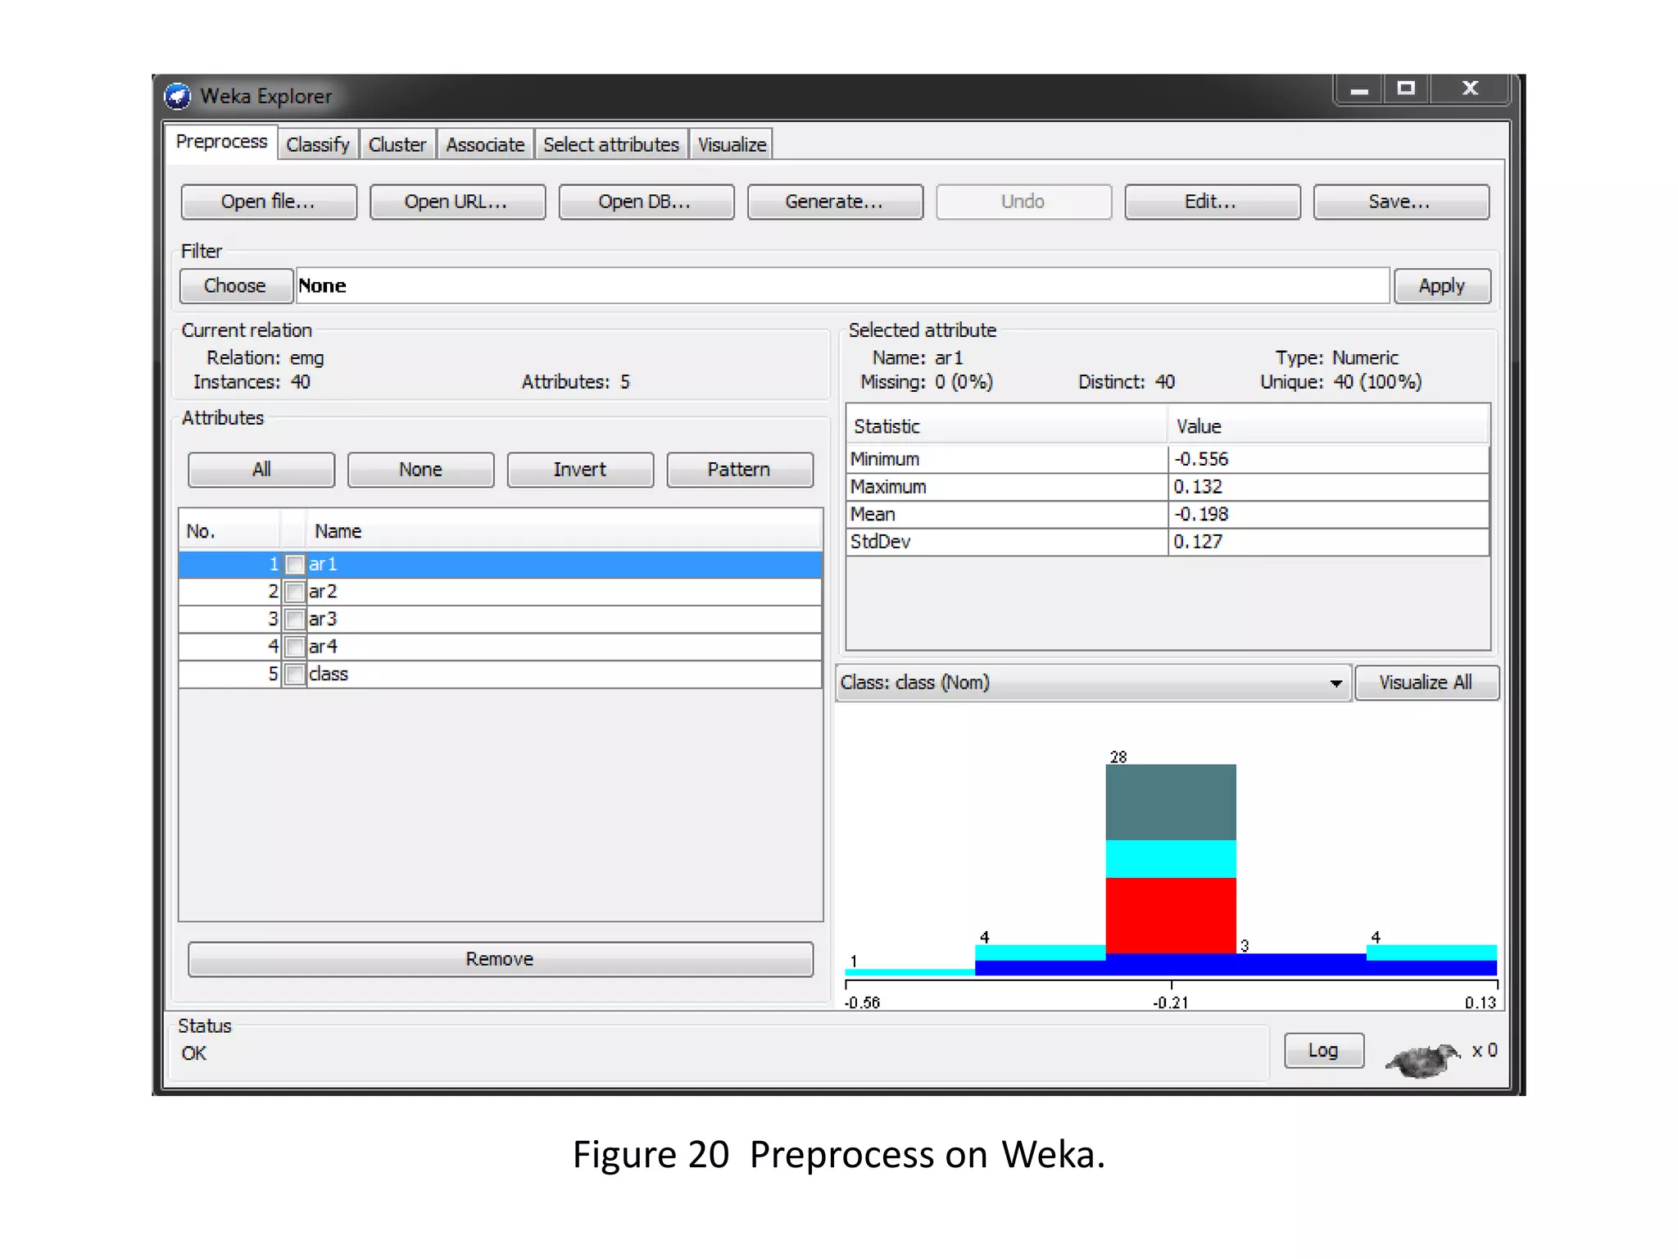Screen dimensions: 1678x1259
Task: Click the Save... button
Action: (1401, 202)
